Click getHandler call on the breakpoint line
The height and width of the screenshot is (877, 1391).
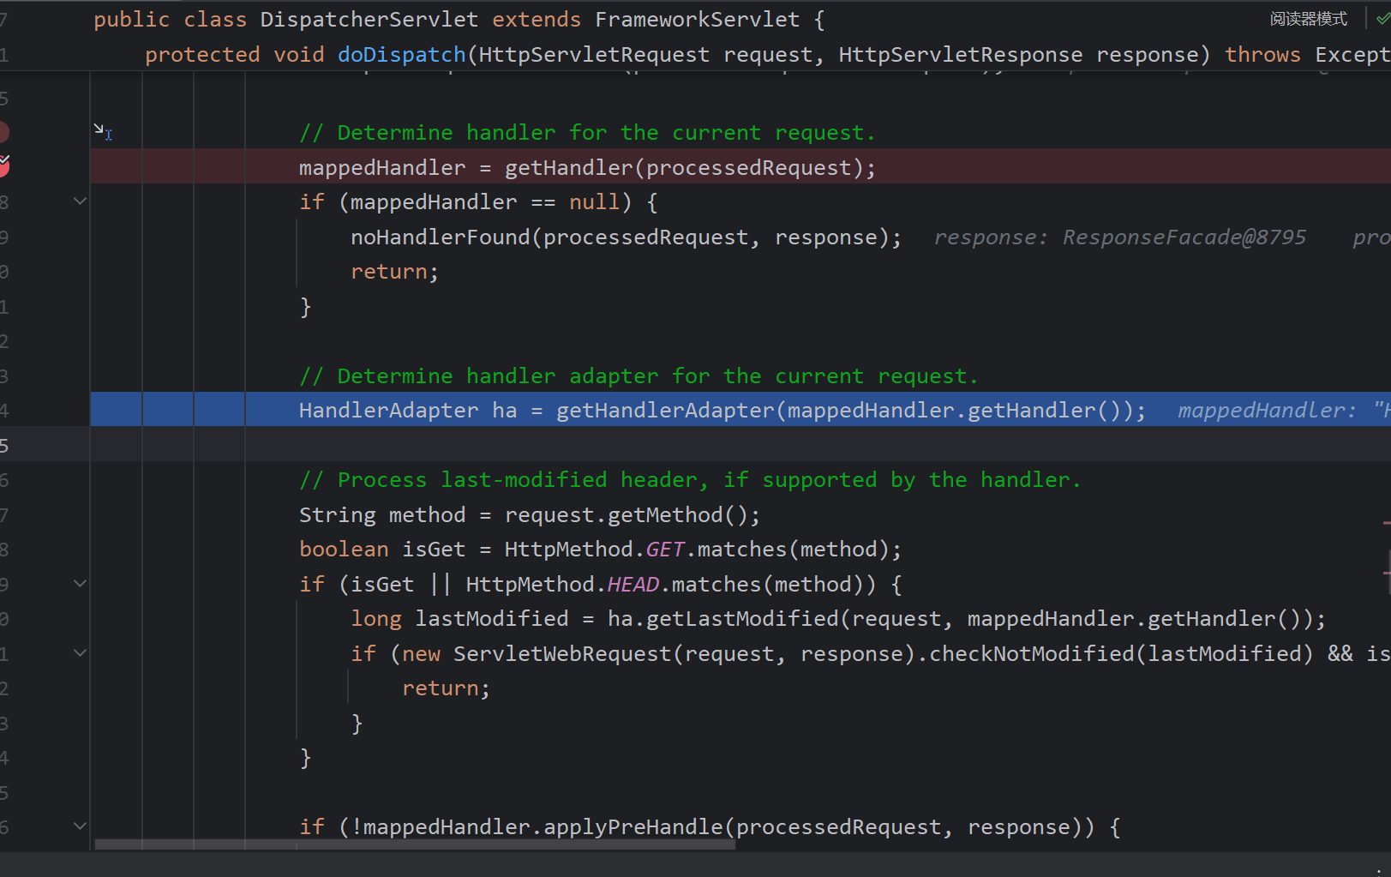click(x=569, y=167)
